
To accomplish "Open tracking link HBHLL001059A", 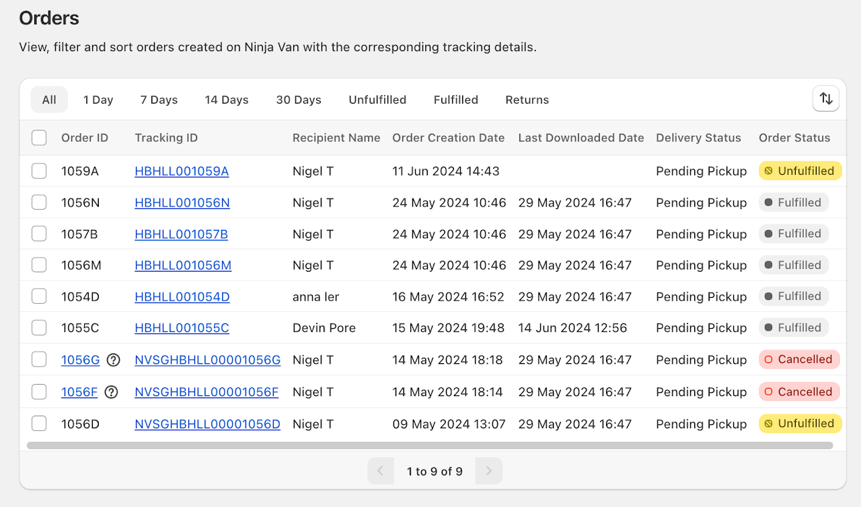I will coord(182,171).
